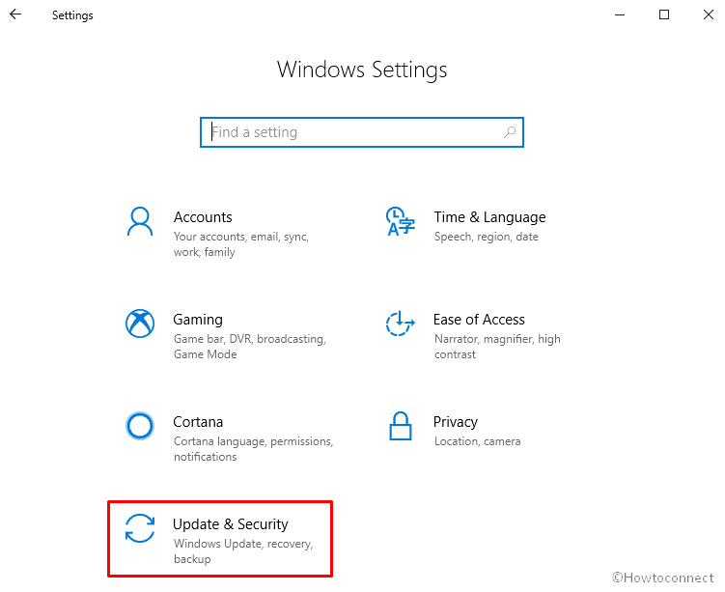Viewport: 725px width, 592px height.
Task: Open Ease of Access title
Action: [479, 320]
